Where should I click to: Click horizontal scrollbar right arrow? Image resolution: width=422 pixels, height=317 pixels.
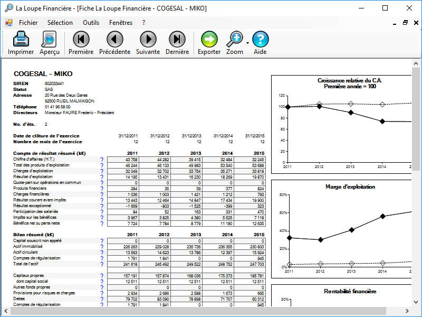pos(407,311)
